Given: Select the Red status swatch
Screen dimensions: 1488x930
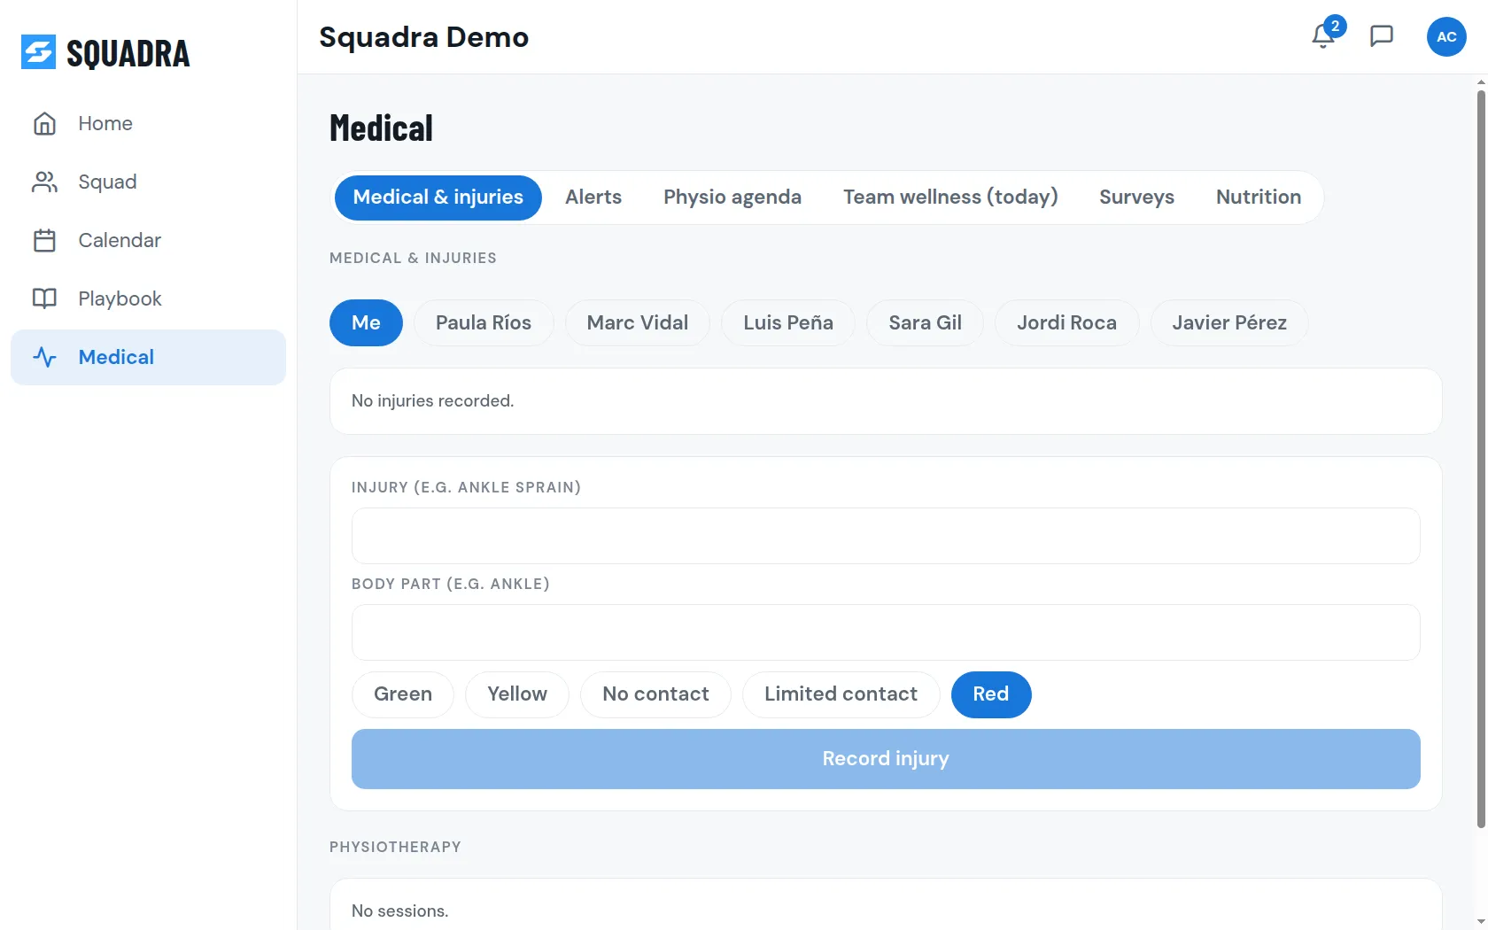Looking at the screenshot, I should point(991,694).
